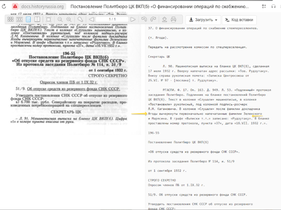Viewport: 281px width, 210px height.
Task: Go to the previous page arrow
Action: click(x=91, y=20)
